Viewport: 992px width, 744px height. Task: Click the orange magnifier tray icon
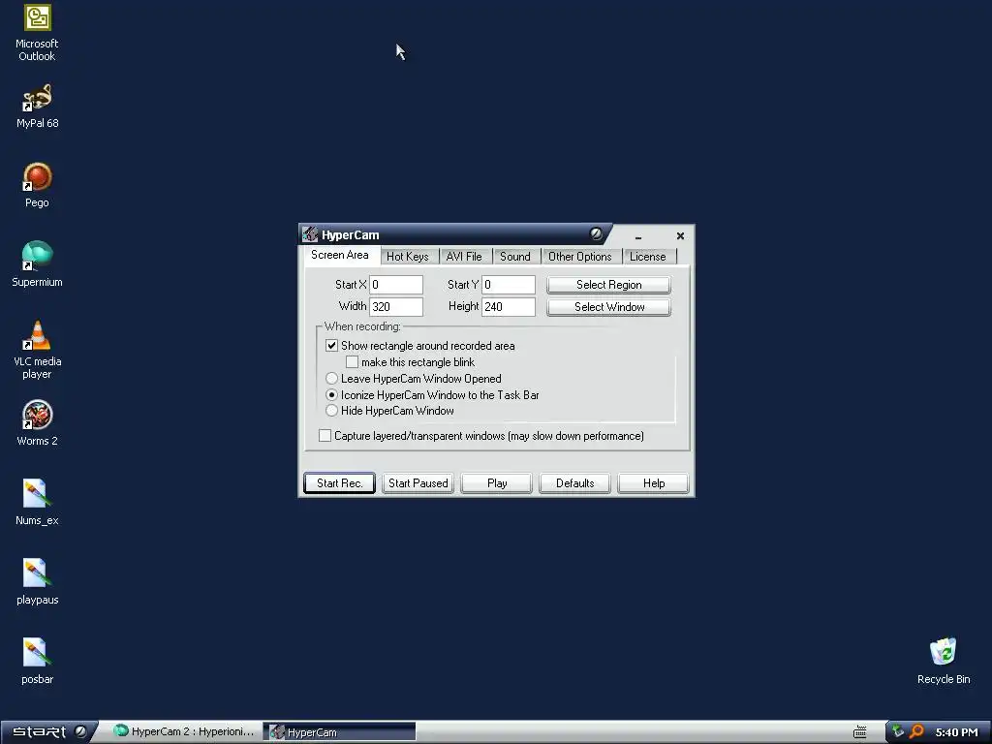[x=916, y=732]
